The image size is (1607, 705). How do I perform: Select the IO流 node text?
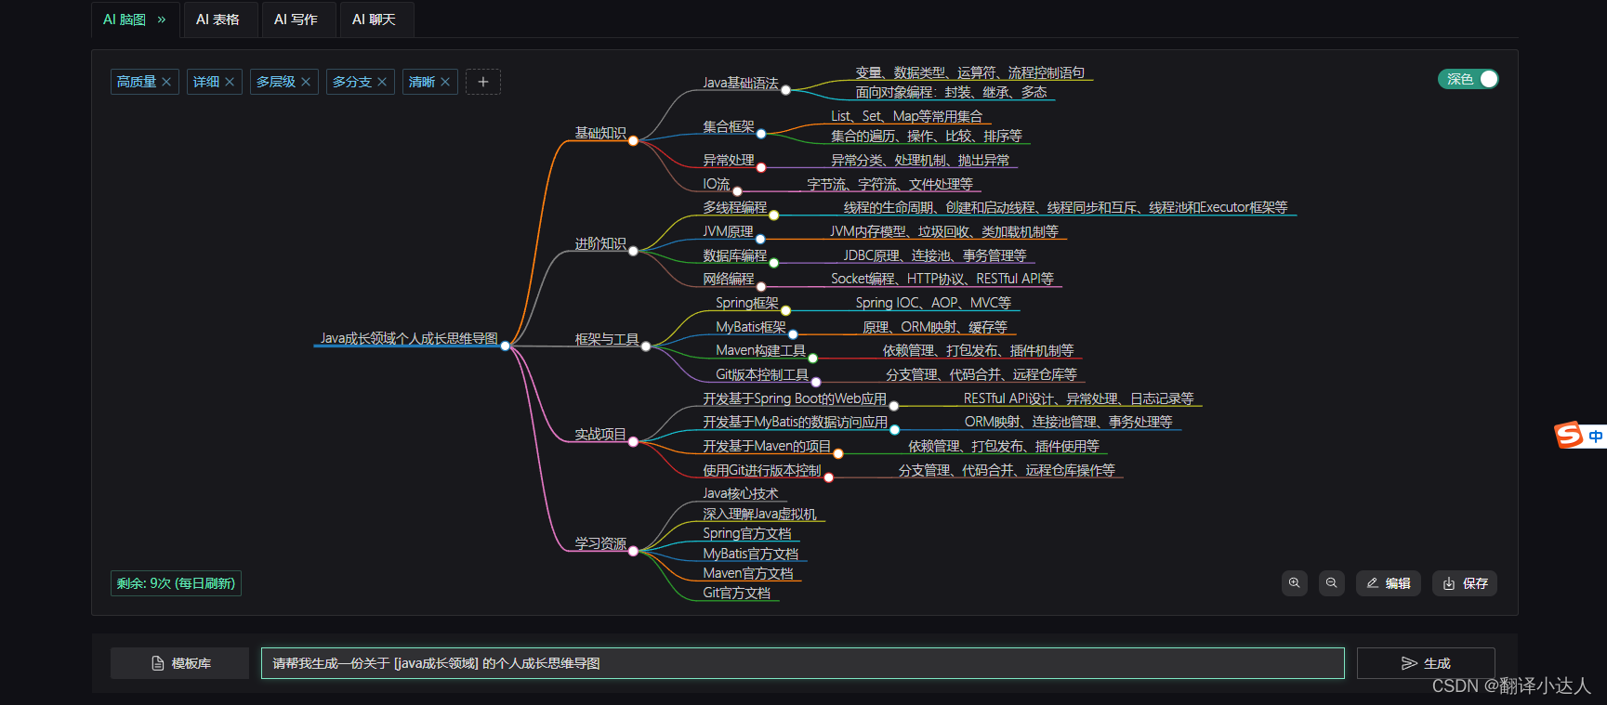click(x=717, y=184)
